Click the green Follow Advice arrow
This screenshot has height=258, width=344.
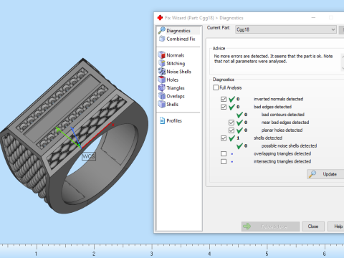point(247,226)
